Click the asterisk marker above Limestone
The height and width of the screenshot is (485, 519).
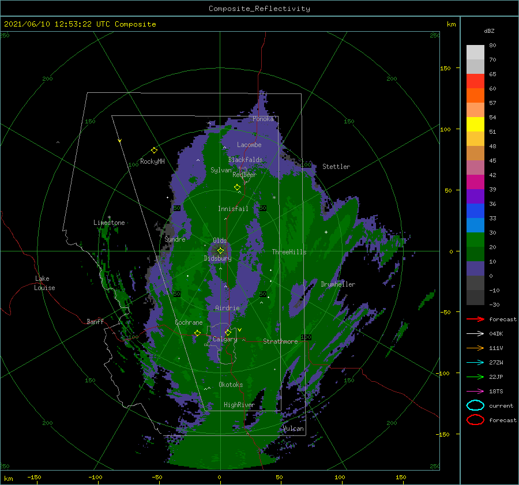[109, 218]
